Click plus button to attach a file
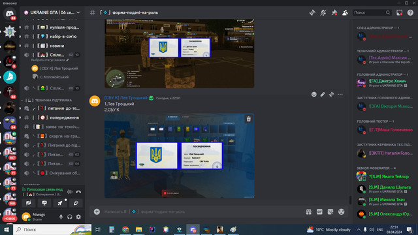The height and width of the screenshot is (235, 418). pyautogui.click(x=97, y=211)
